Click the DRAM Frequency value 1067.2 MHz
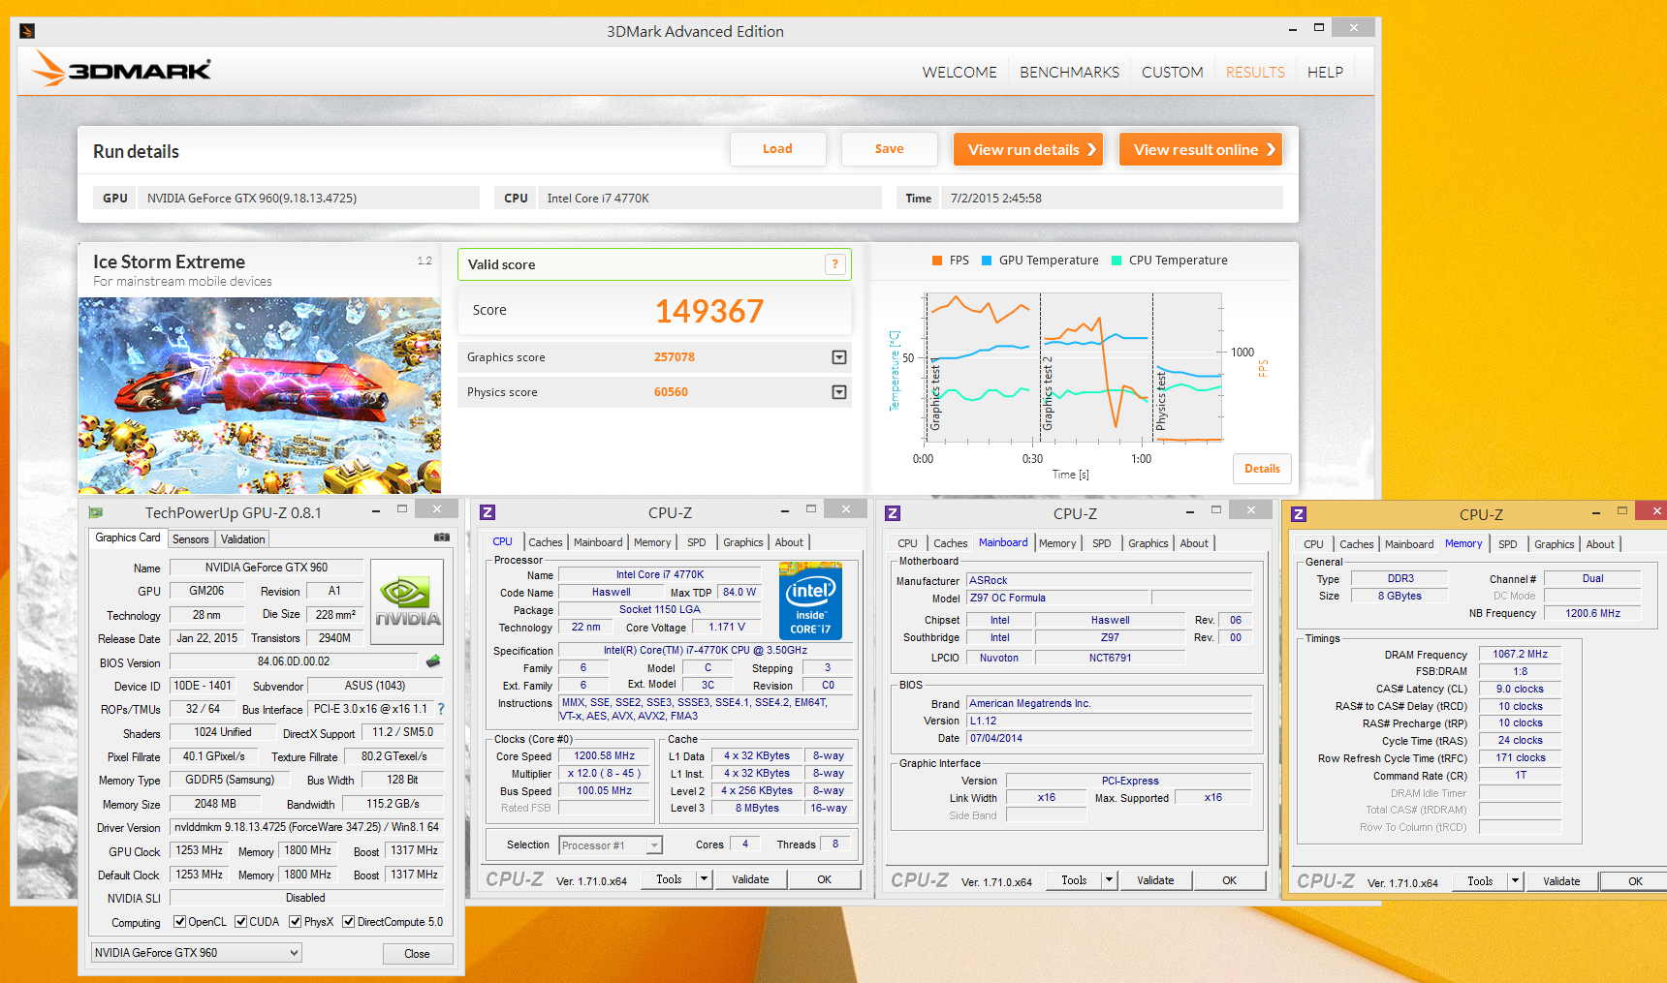The height and width of the screenshot is (983, 1667). pos(1520,654)
